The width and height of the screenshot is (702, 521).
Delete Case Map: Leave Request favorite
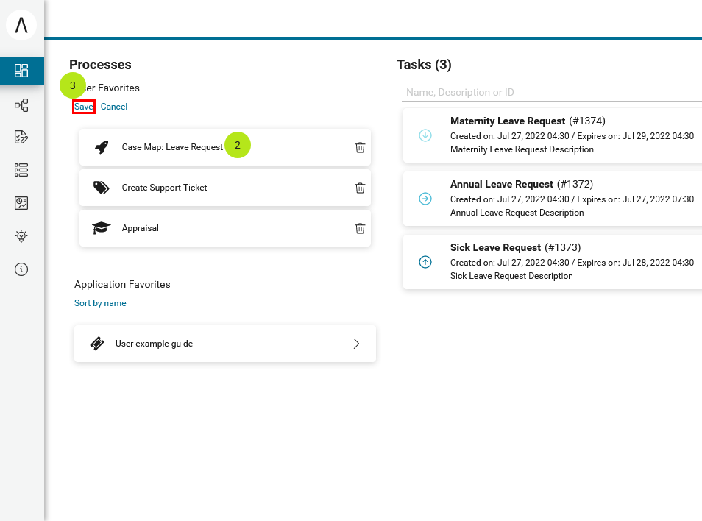360,147
